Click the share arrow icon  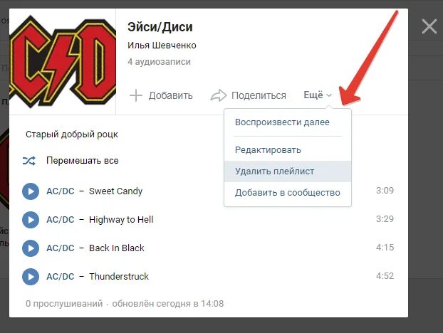[219, 95]
